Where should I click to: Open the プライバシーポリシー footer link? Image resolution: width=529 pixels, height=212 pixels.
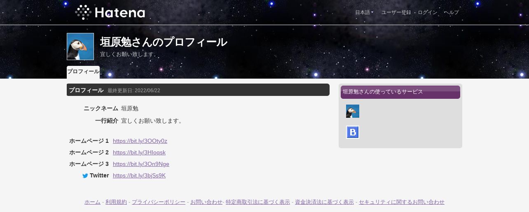[159, 202]
